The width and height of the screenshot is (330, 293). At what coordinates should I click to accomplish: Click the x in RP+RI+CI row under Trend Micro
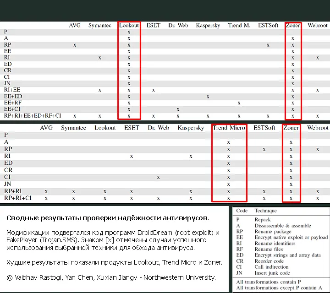click(228, 198)
